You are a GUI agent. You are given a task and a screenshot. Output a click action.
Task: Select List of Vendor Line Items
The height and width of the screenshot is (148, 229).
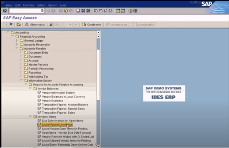(57, 125)
